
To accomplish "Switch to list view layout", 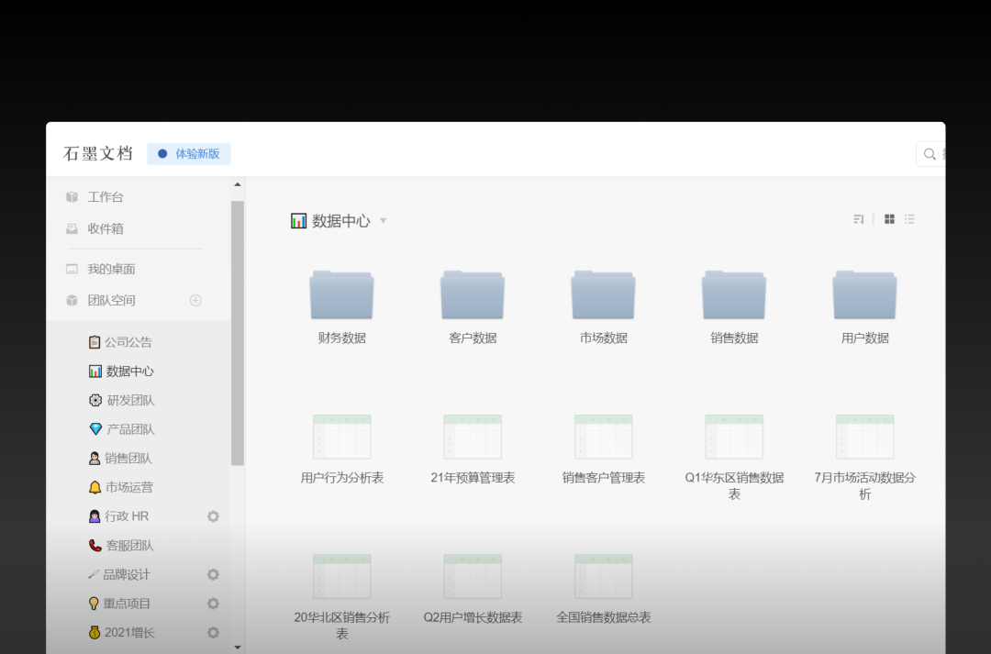I will coord(909,219).
